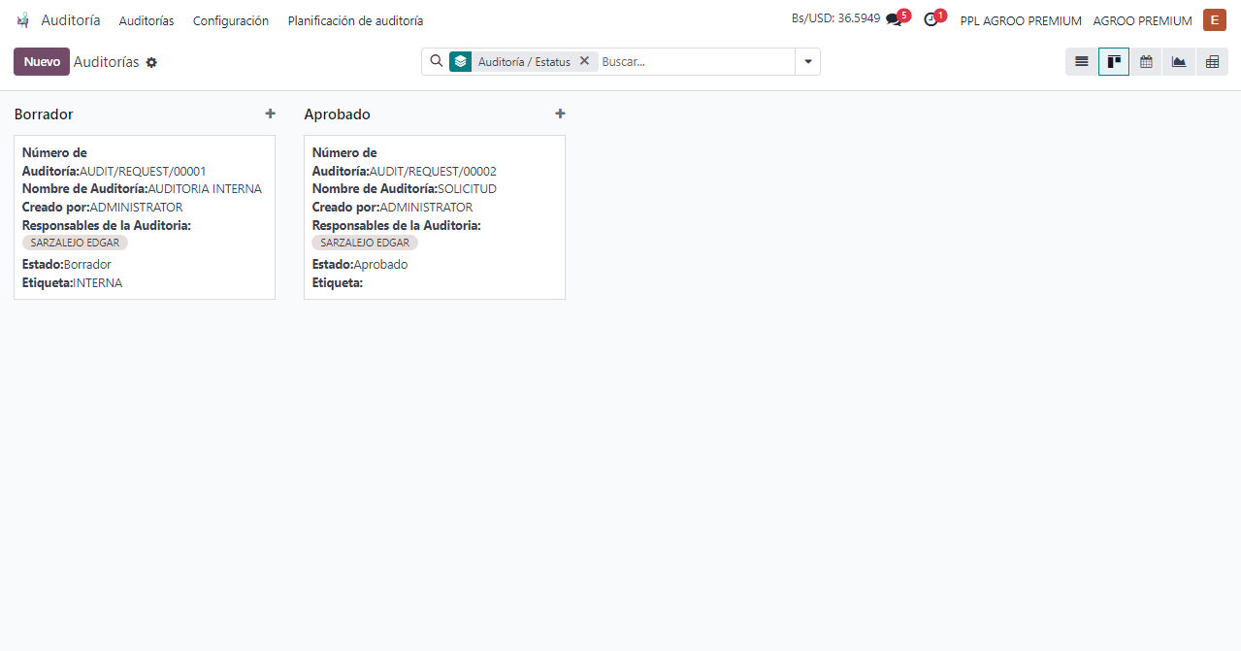This screenshot has height=651, width=1241.
Task: Click the Buscar search field
Action: pyautogui.click(x=695, y=62)
